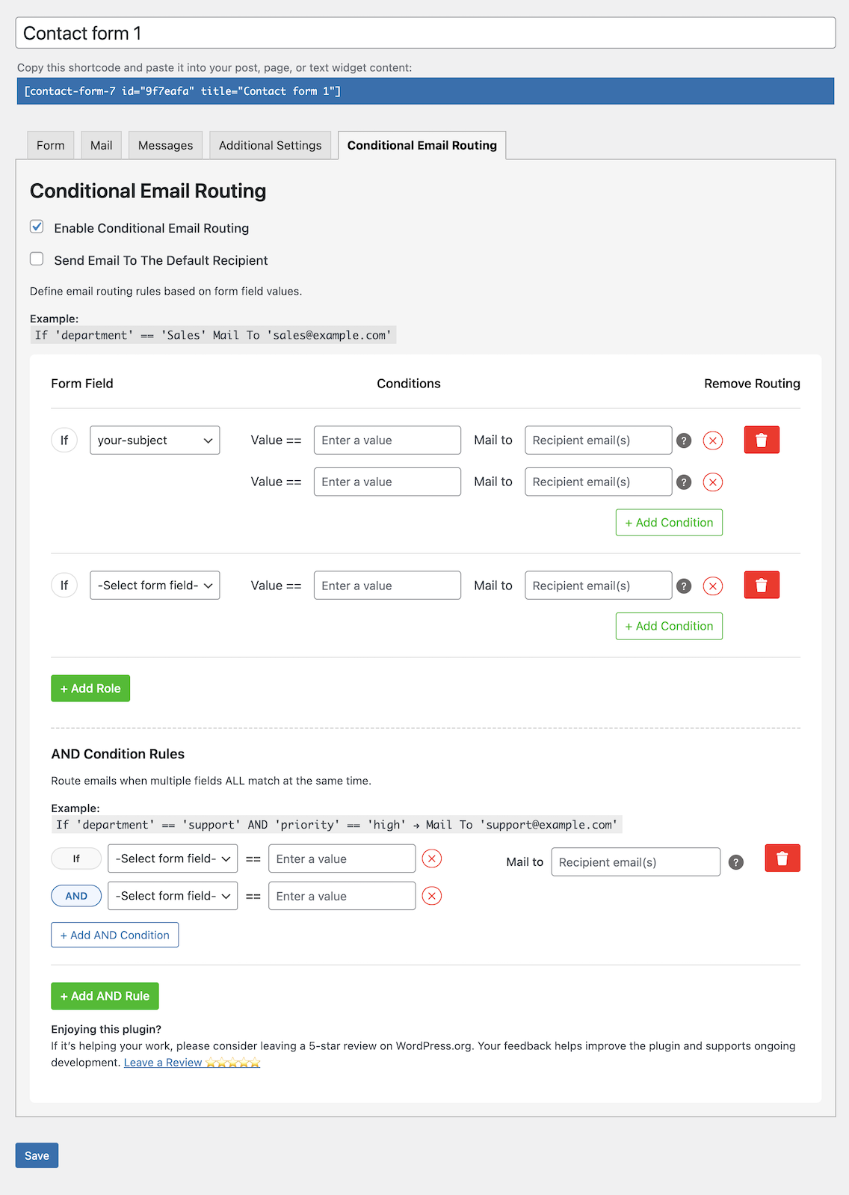This screenshot has height=1195, width=849.
Task: Open the Leave a Review link
Action: pyautogui.click(x=163, y=1063)
